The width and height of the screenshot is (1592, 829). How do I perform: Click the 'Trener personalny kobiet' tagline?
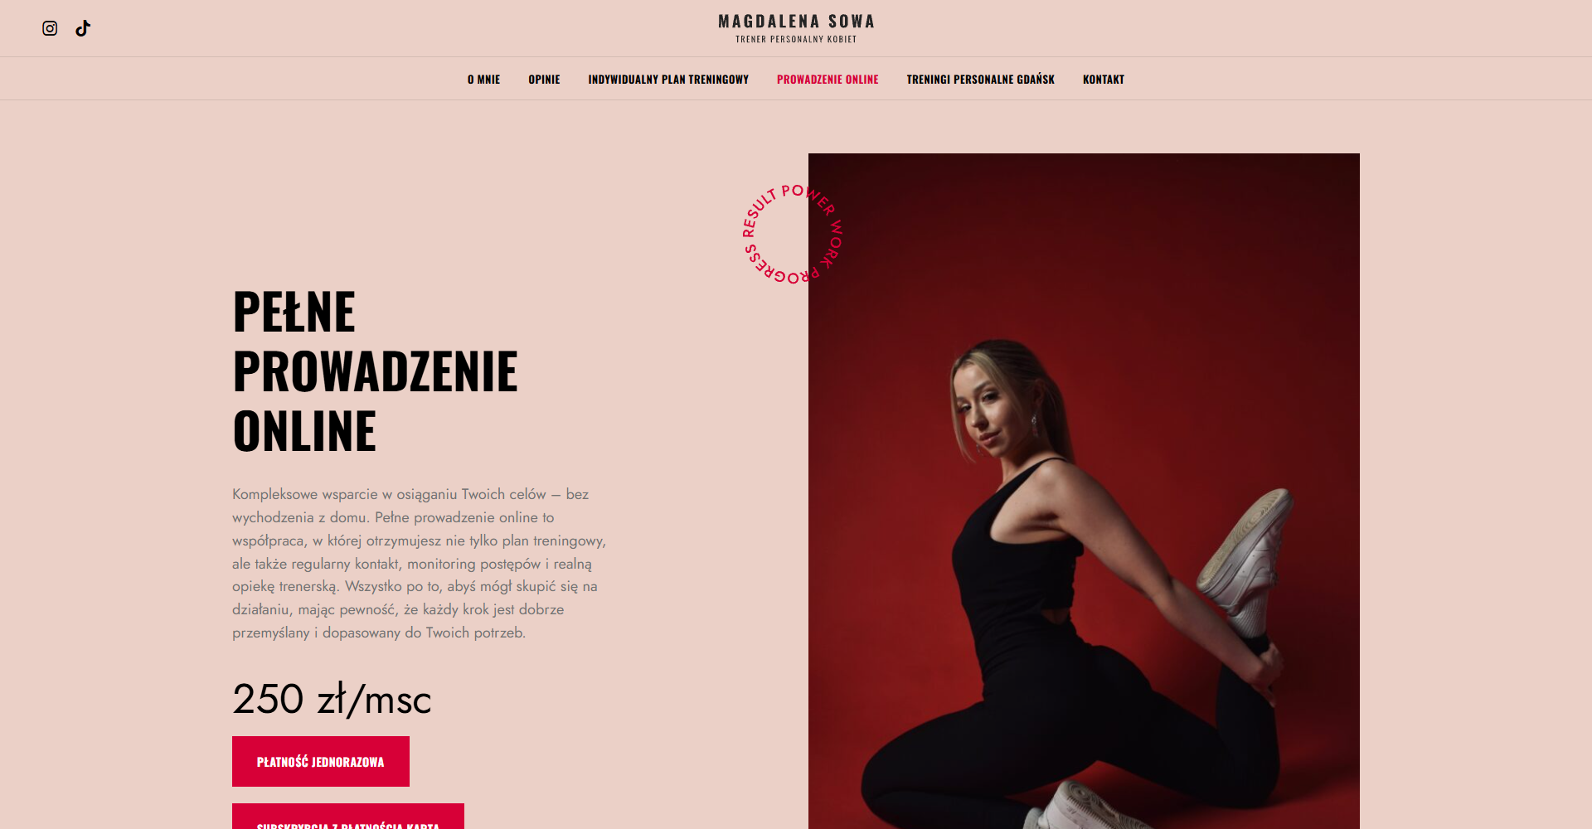[x=796, y=39]
